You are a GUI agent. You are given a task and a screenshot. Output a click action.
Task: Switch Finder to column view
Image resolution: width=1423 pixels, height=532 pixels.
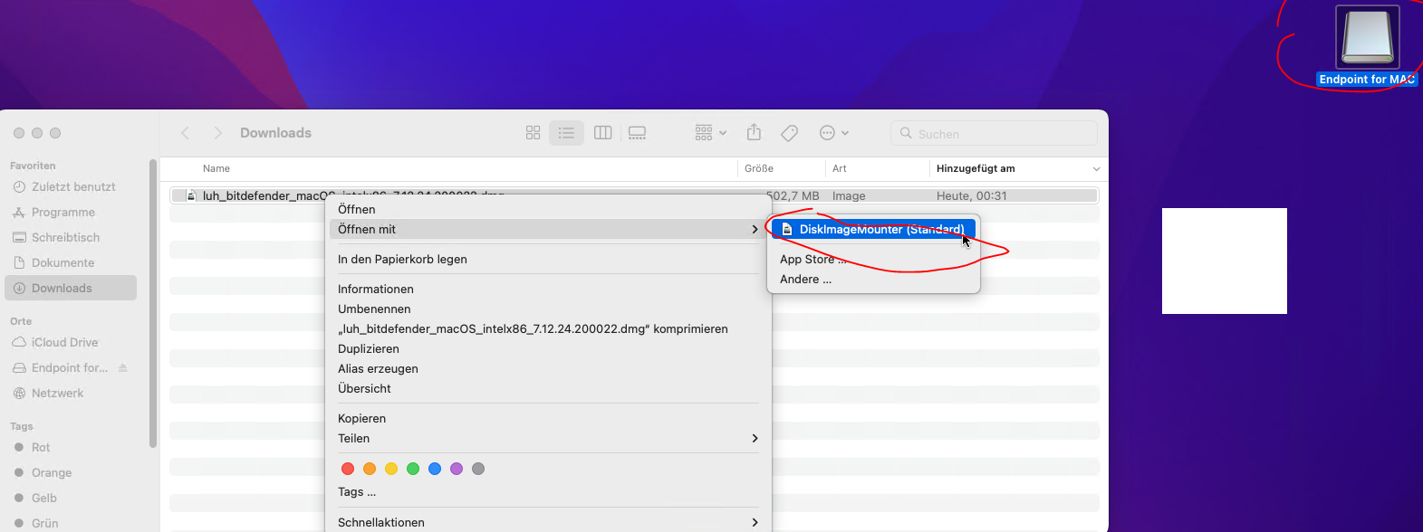pos(602,133)
